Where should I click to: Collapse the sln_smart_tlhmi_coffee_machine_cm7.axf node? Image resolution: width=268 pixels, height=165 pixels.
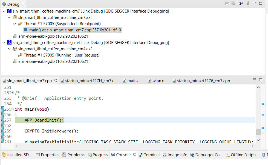pos(9,17)
